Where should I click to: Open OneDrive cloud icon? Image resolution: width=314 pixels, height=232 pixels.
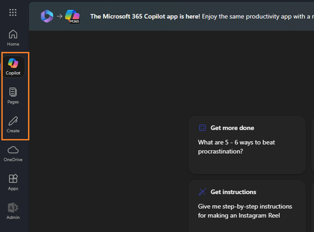13,153
